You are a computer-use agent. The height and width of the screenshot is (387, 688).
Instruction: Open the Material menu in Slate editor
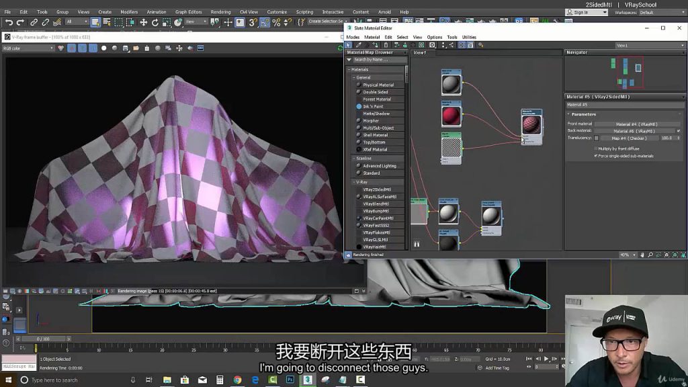pos(372,38)
